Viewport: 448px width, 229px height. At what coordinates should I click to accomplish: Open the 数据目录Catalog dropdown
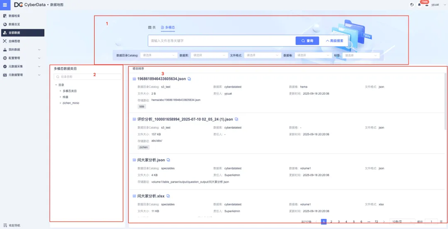point(159,55)
